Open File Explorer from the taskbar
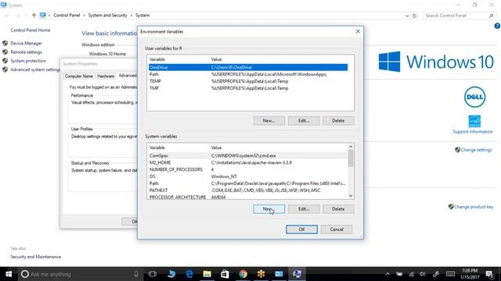The width and height of the screenshot is (501, 281). [207, 274]
